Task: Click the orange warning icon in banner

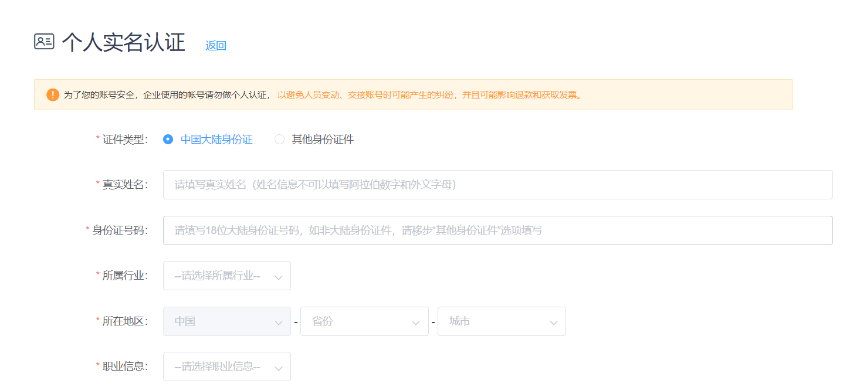Action: (x=53, y=95)
